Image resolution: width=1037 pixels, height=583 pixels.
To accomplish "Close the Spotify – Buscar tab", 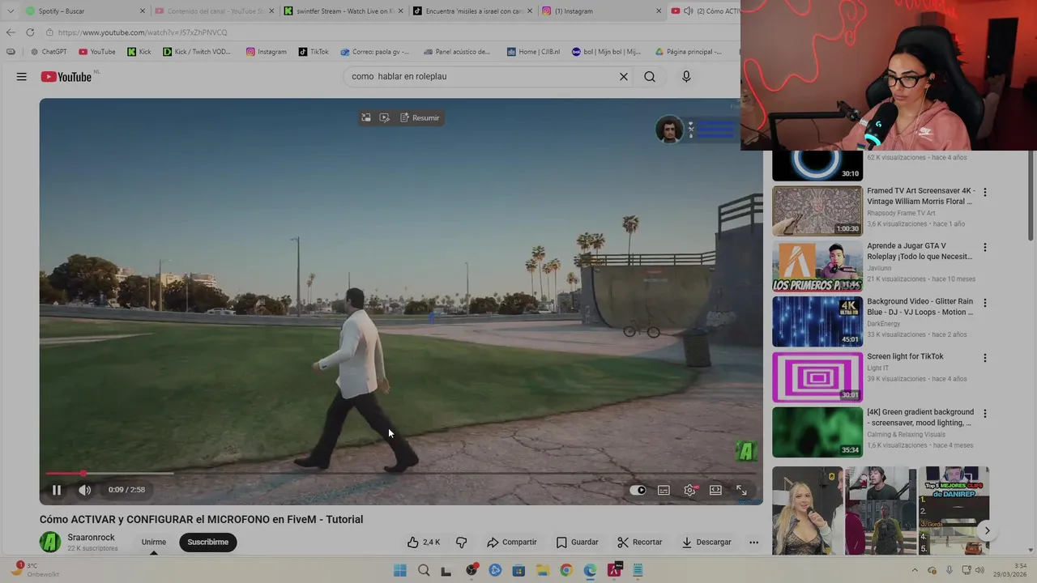I will pyautogui.click(x=143, y=11).
